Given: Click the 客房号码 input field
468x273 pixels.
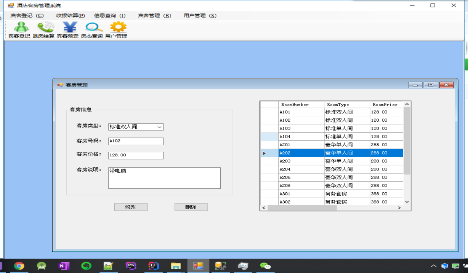Looking at the screenshot, I should tap(136, 141).
